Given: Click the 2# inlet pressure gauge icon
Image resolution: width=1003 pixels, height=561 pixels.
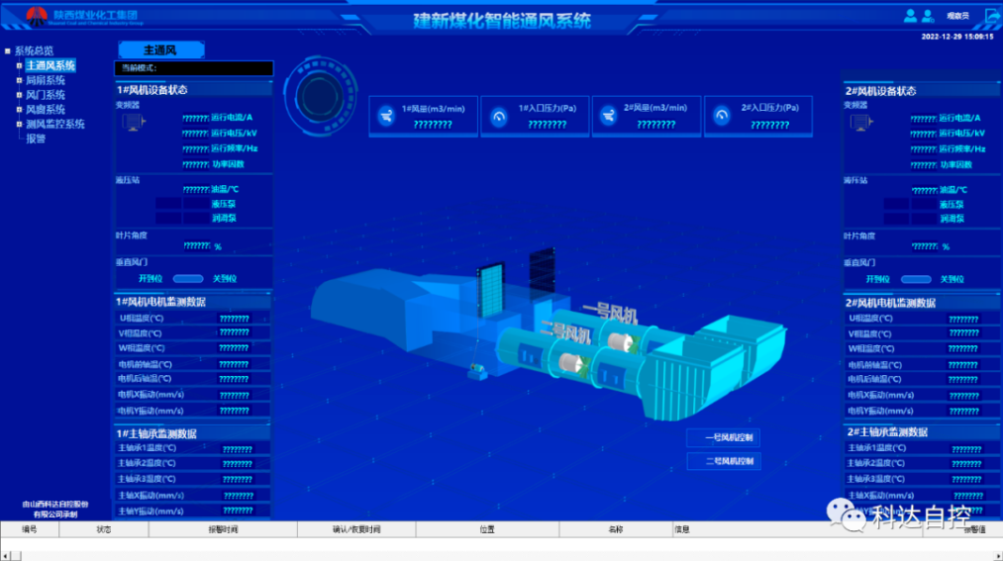Looking at the screenshot, I should click(x=723, y=117).
